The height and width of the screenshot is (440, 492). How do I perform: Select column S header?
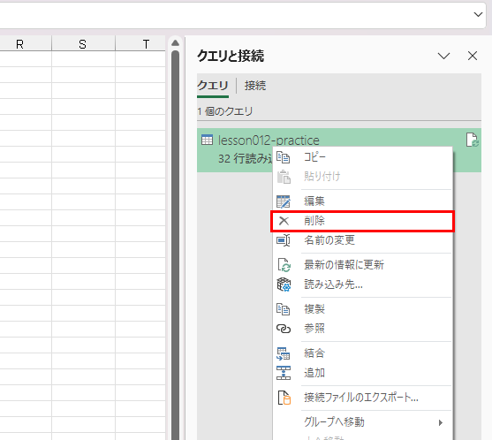83,44
